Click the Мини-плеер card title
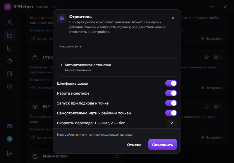Screen dimensions: 234x163 point(55,156)
